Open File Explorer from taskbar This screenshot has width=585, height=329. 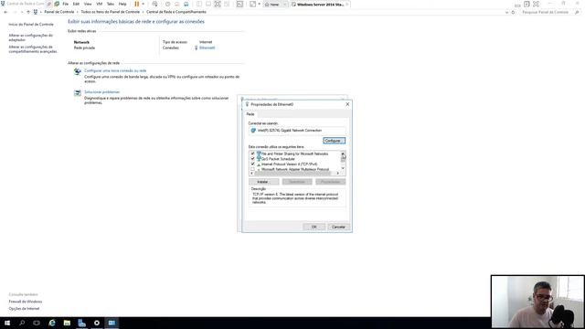67,323
